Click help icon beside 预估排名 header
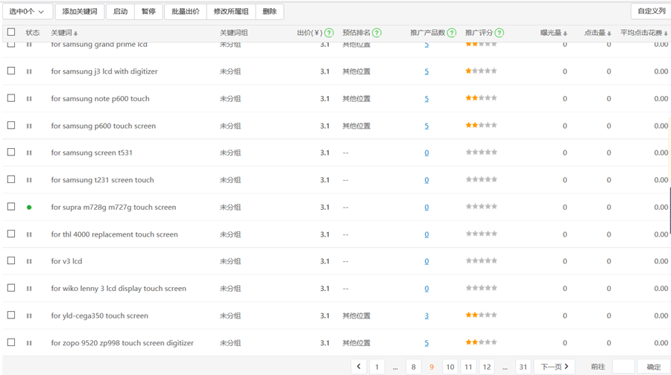 (377, 33)
